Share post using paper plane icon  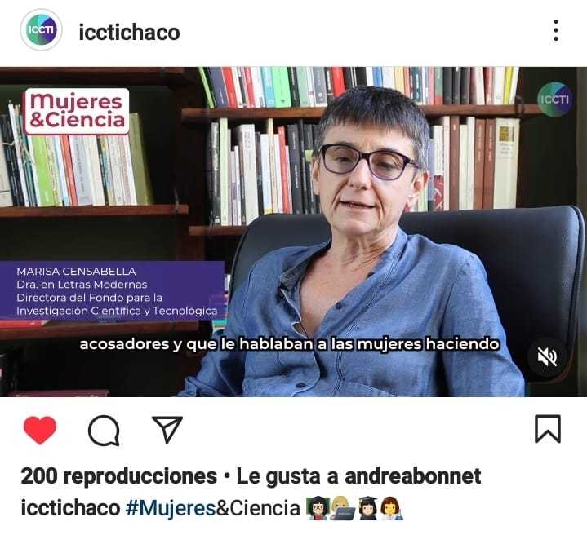(x=167, y=429)
